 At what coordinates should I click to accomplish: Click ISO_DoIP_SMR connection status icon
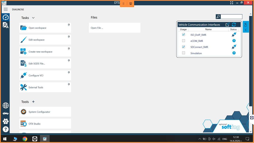click(x=234, y=35)
